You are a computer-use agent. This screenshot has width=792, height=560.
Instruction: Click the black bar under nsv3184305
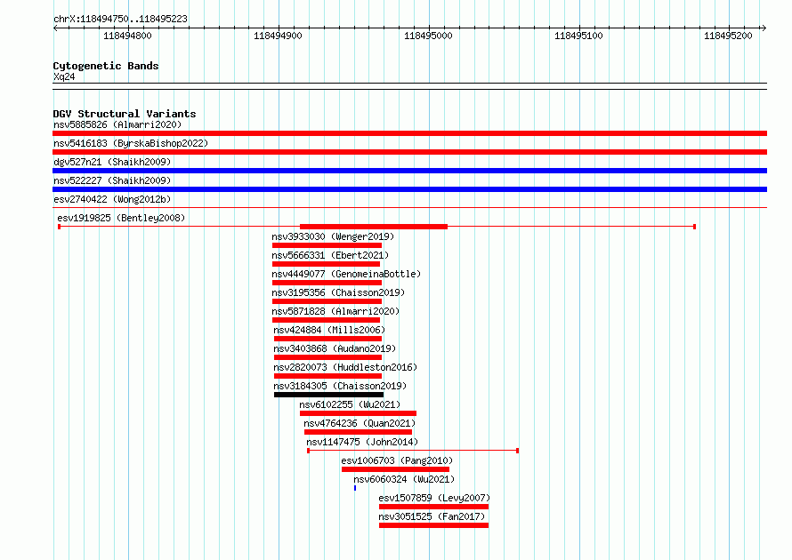pos(329,395)
